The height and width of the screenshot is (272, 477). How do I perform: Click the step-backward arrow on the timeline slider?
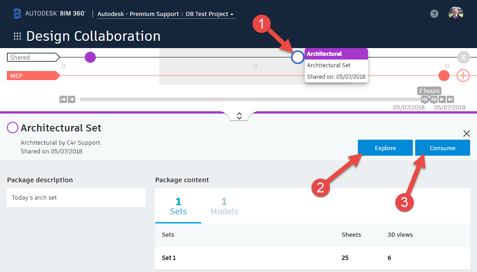click(71, 99)
